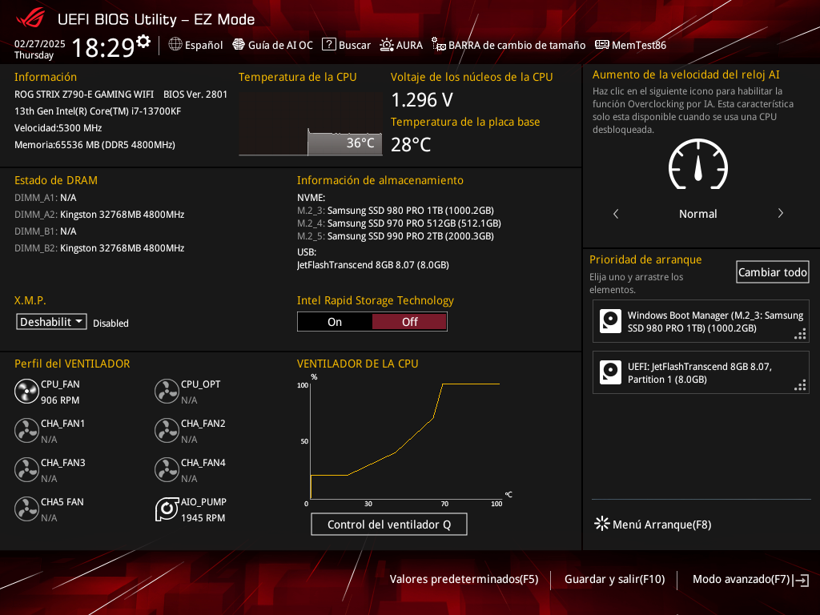The width and height of the screenshot is (820, 615).
Task: Select M.2_4 Samsung SSD 970 PRO entry
Action: point(399,223)
